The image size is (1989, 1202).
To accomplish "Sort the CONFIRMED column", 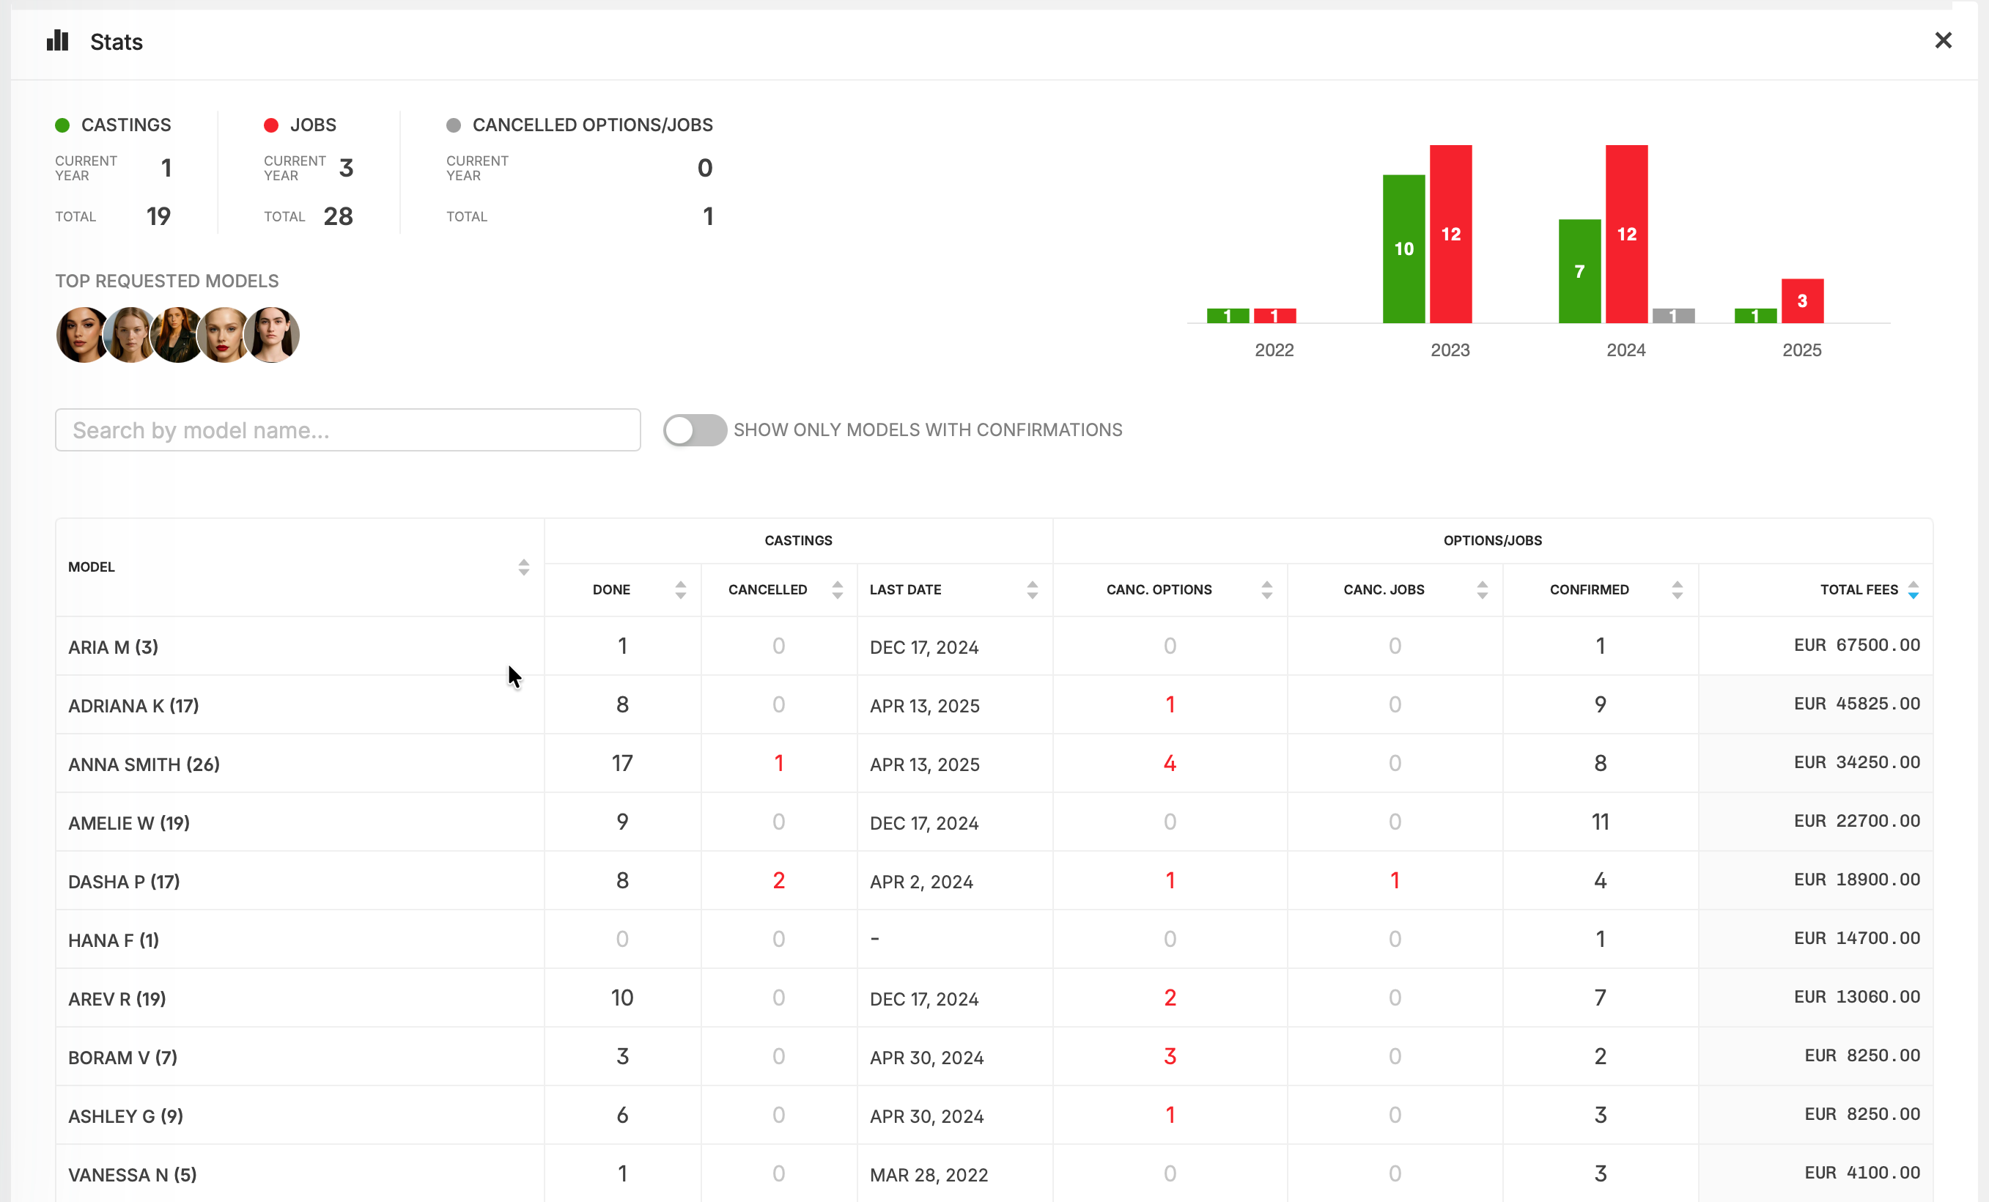I will (x=1677, y=589).
